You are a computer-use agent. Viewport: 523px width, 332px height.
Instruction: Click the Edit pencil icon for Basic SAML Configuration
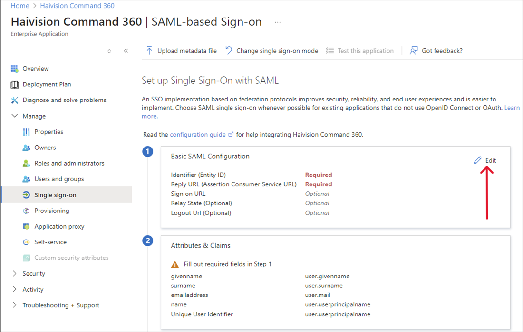coord(477,160)
